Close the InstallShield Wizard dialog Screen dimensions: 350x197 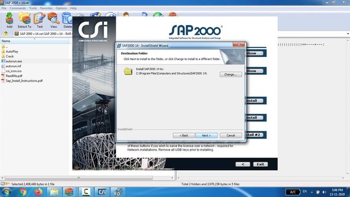pos(238,45)
